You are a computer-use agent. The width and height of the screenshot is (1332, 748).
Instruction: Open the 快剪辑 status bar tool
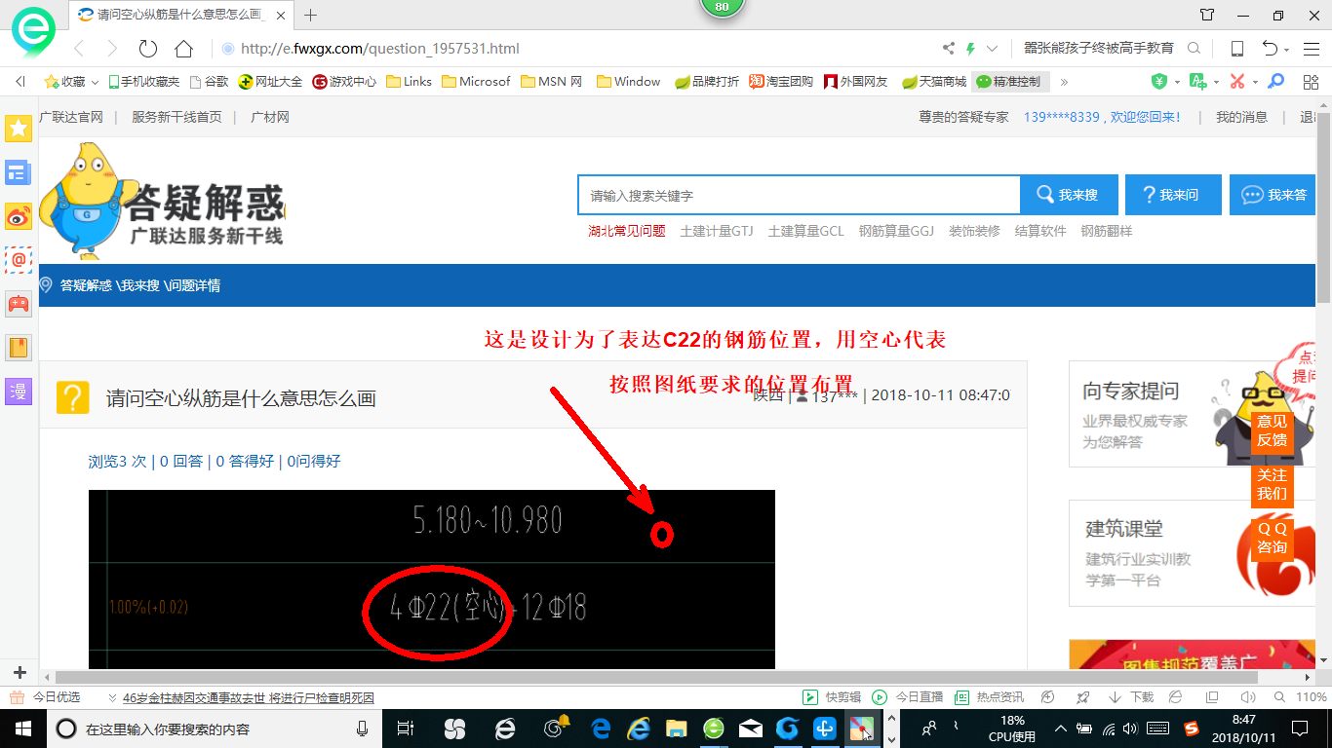tap(832, 697)
